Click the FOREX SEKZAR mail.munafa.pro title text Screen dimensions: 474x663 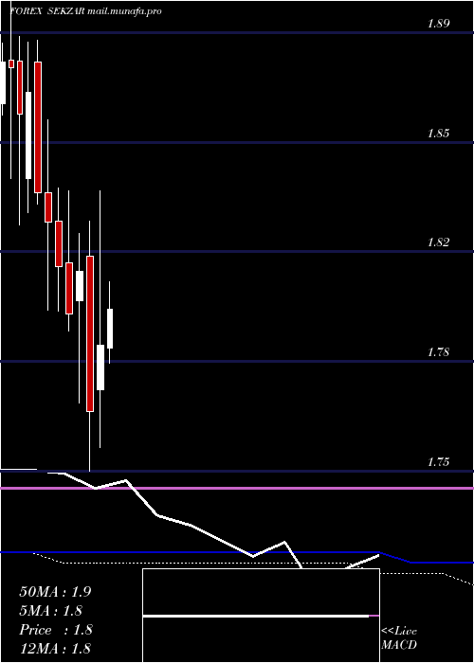[x=85, y=11]
